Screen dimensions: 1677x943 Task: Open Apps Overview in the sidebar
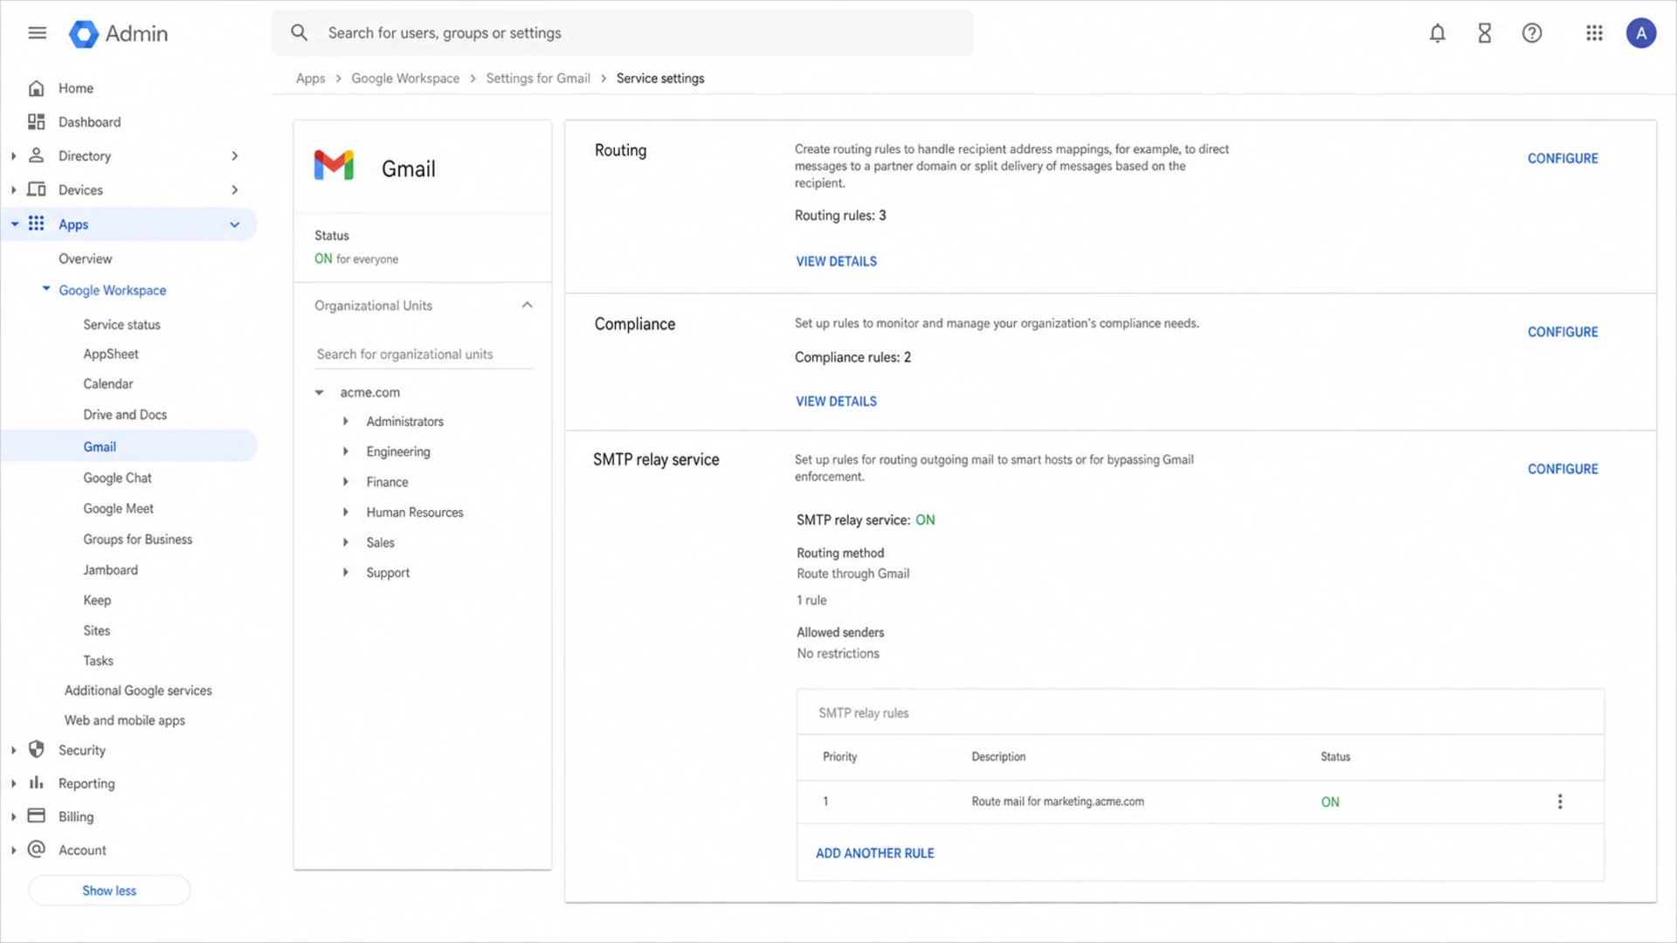coord(85,258)
